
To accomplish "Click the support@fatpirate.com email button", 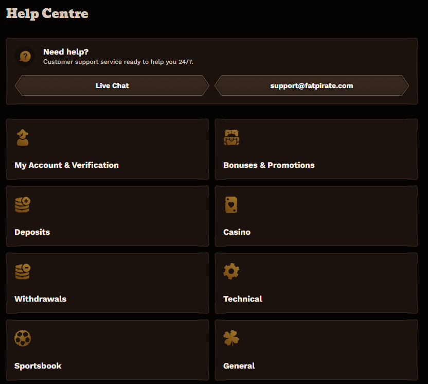I will tap(312, 85).
